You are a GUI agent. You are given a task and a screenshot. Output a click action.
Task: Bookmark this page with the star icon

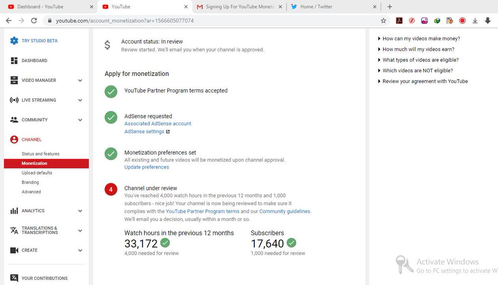click(383, 20)
